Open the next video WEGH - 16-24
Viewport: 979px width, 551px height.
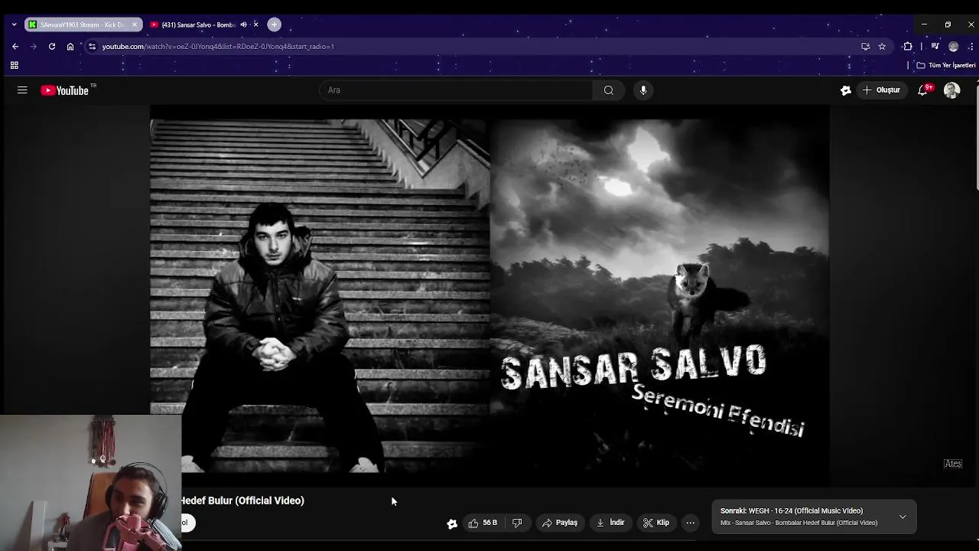(792, 510)
